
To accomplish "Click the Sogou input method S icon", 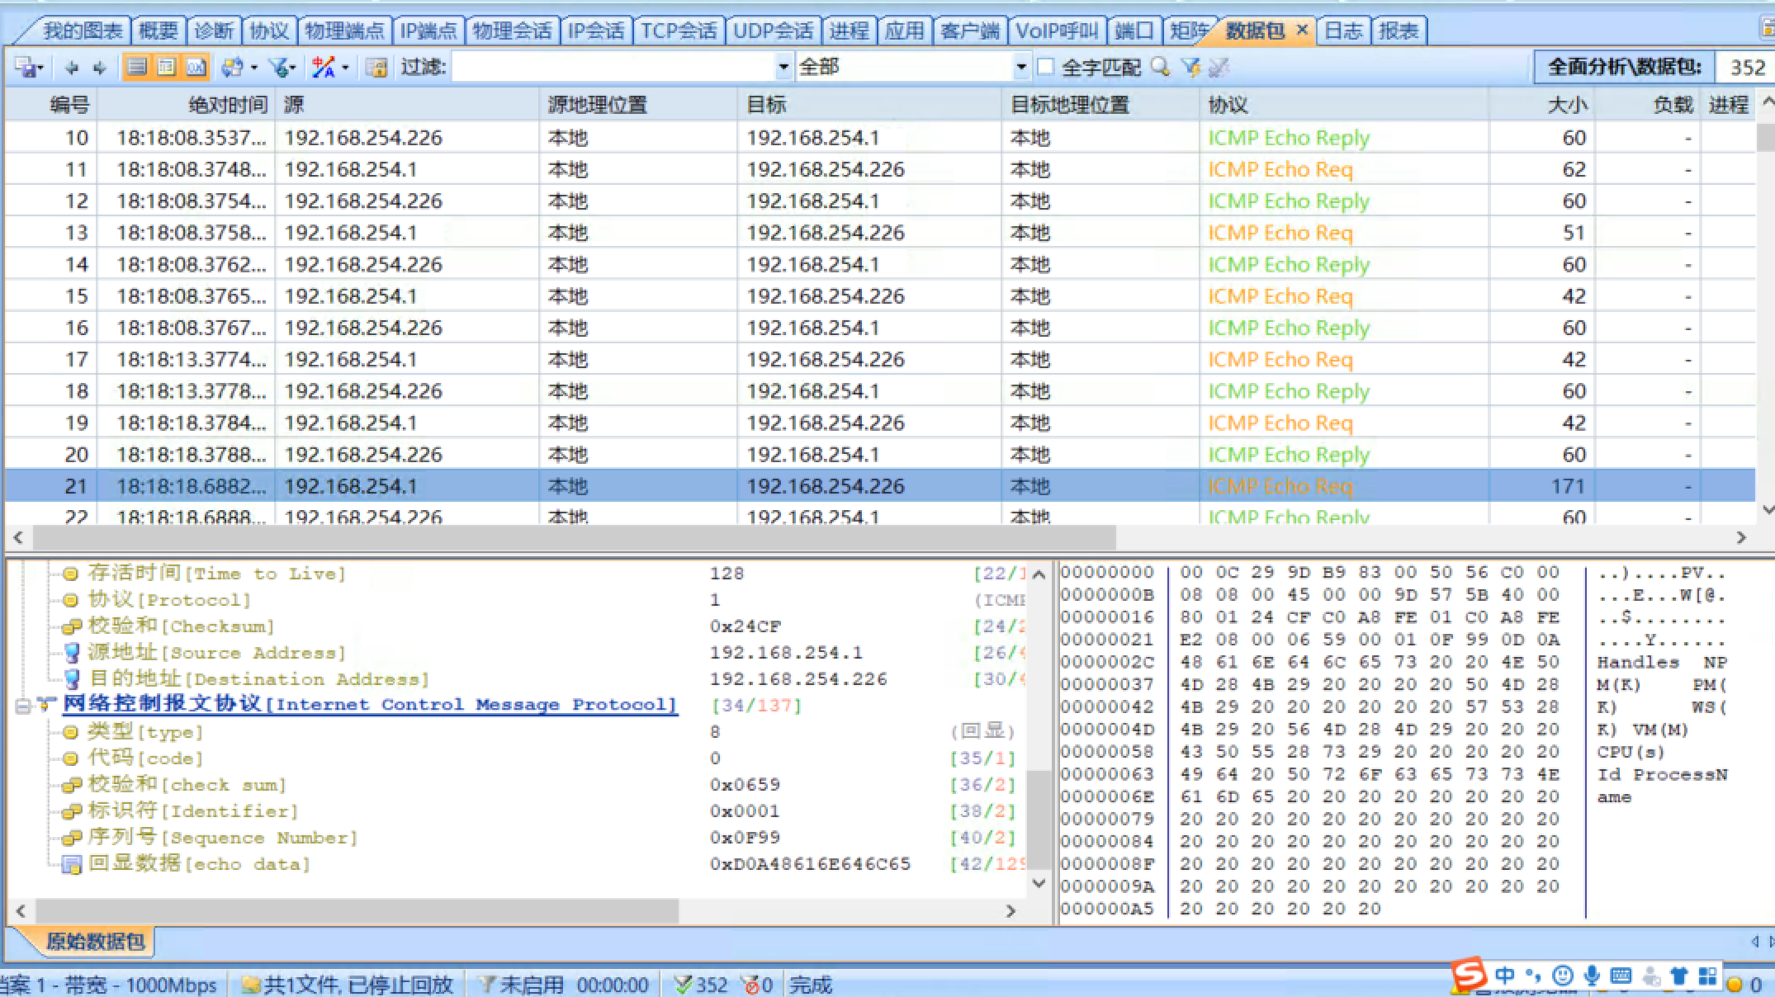I will [1469, 975].
